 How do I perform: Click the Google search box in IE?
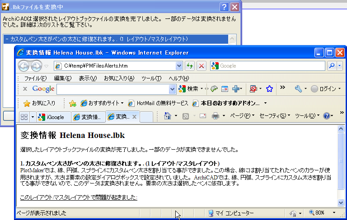coord(267,66)
